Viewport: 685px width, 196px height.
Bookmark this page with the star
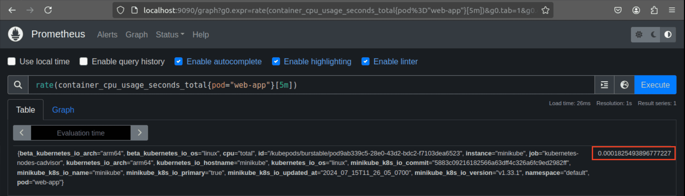click(545, 10)
